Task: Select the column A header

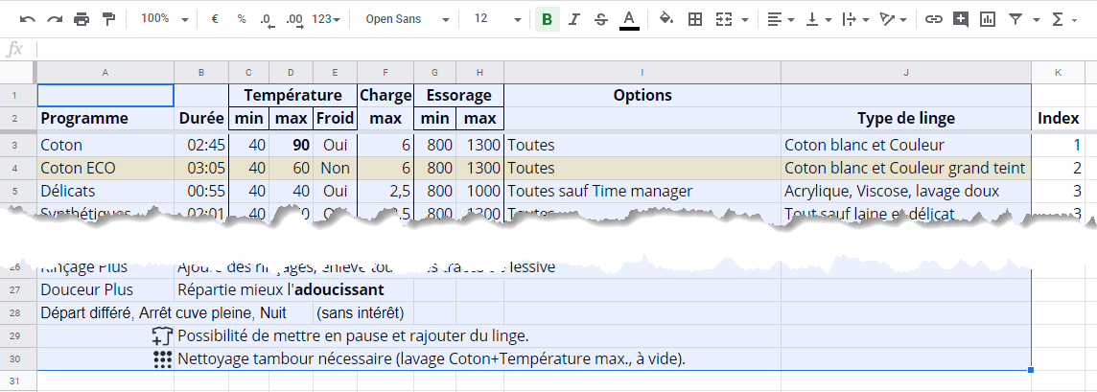Action: (105, 72)
